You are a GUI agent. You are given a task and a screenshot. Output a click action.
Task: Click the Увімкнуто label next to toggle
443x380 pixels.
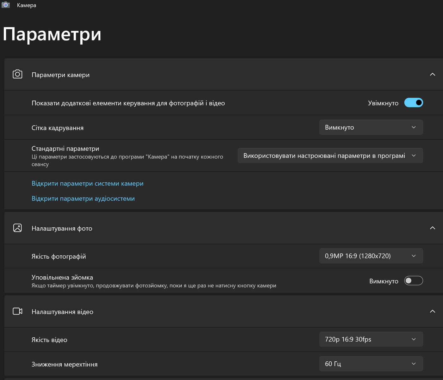(383, 103)
